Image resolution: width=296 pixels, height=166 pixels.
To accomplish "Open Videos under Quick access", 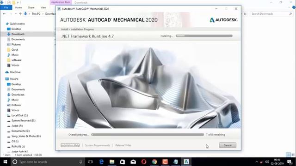I will [15, 65].
